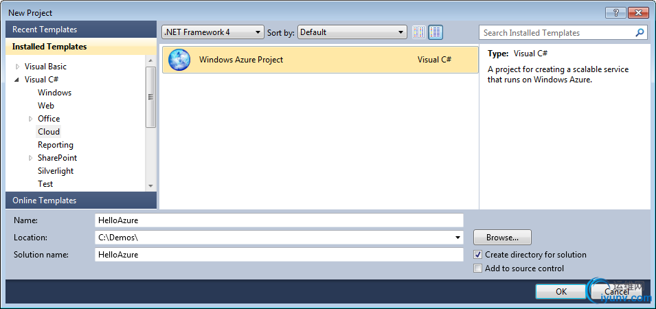Switch to small icons view
The width and height of the screenshot is (656, 309).
pyautogui.click(x=420, y=32)
